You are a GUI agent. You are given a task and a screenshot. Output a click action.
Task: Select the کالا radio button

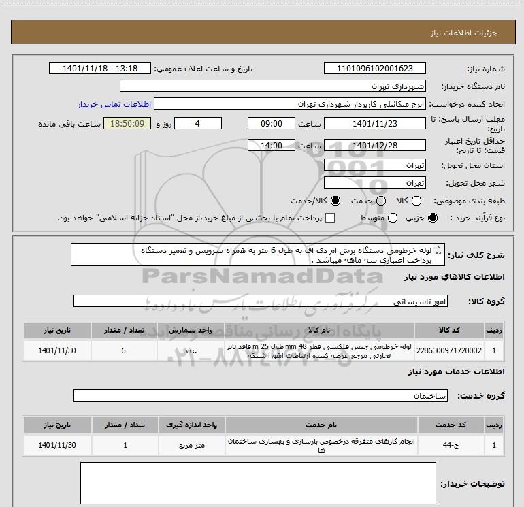(x=416, y=201)
